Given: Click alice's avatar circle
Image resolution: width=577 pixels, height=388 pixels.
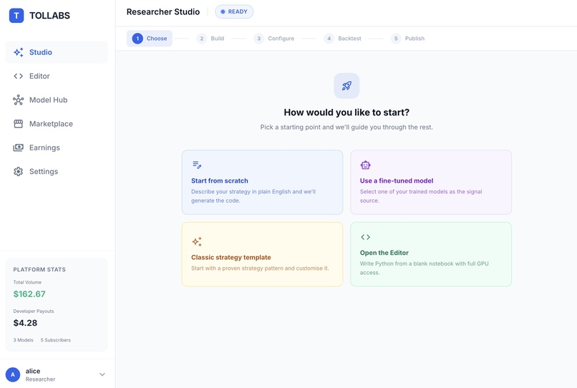Looking at the screenshot, I should coord(13,374).
